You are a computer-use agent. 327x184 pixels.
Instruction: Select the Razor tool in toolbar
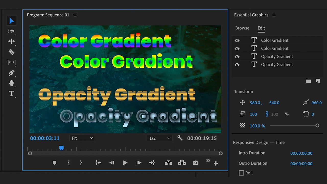pyautogui.click(x=11, y=52)
